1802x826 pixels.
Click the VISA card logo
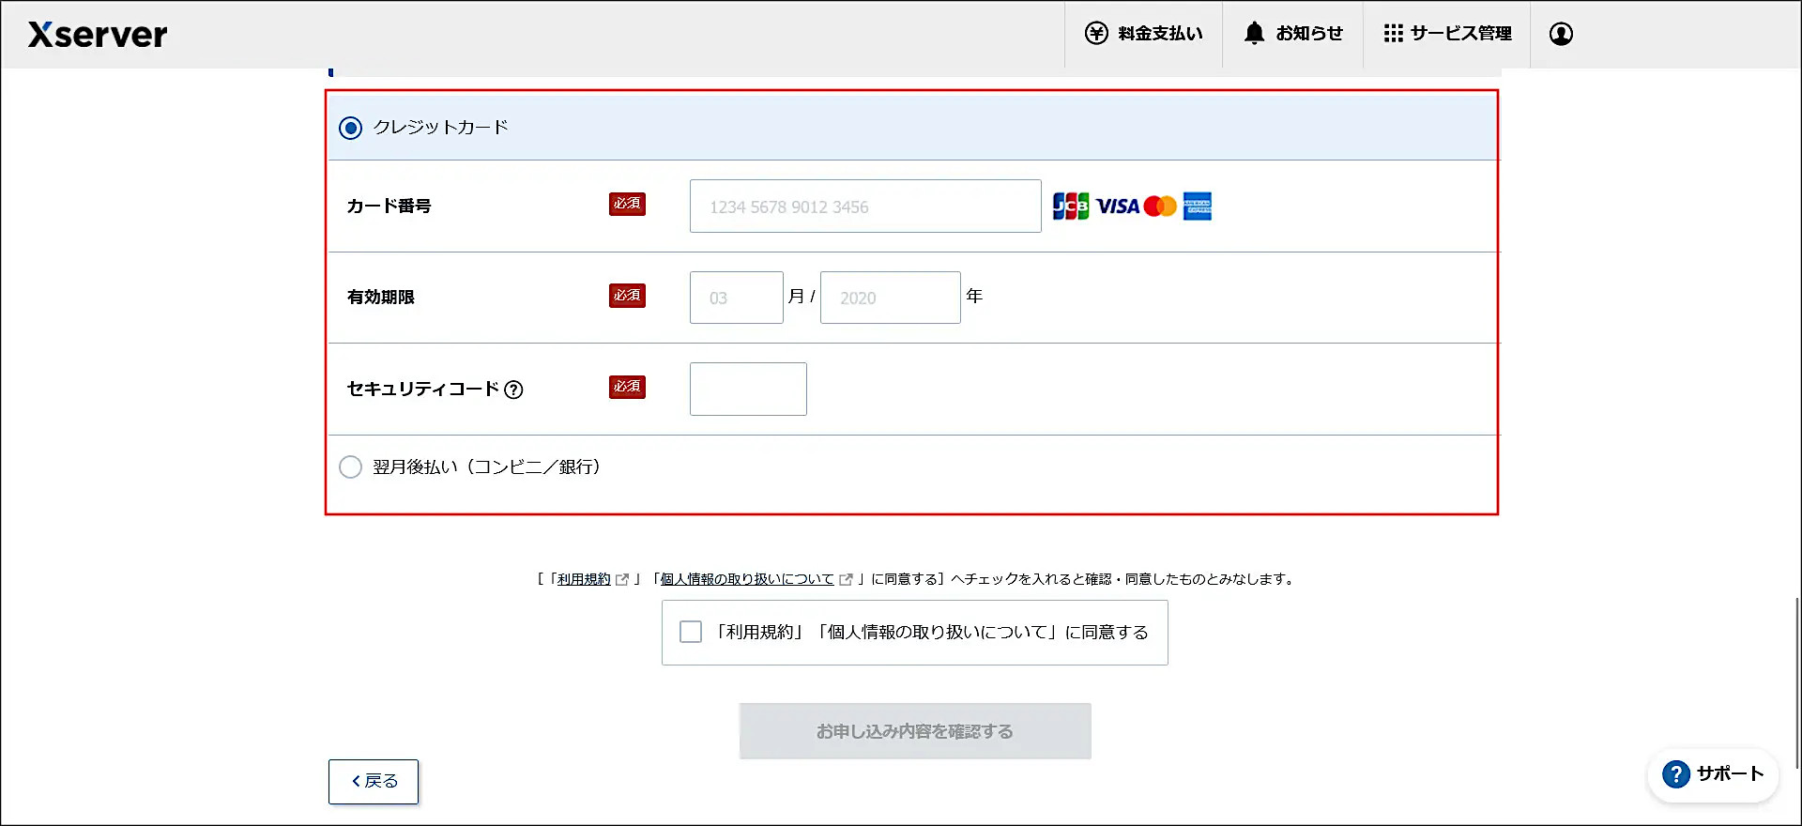(x=1117, y=206)
